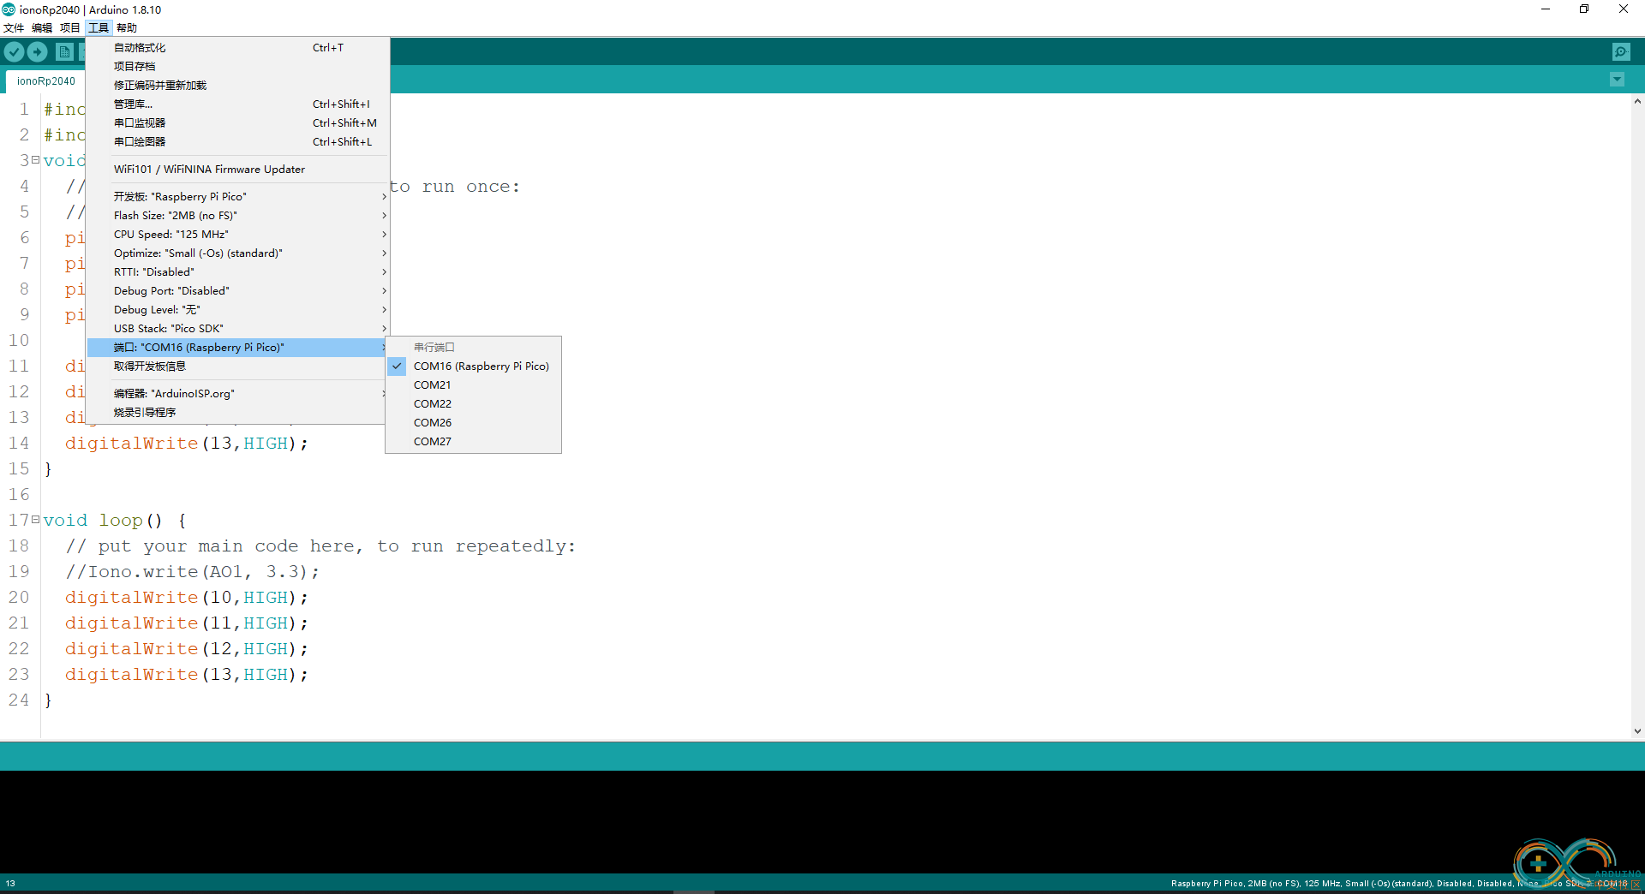Click line 23 digitalWrite(13,HIGH);
The height and width of the screenshot is (894, 1645).
click(x=186, y=675)
